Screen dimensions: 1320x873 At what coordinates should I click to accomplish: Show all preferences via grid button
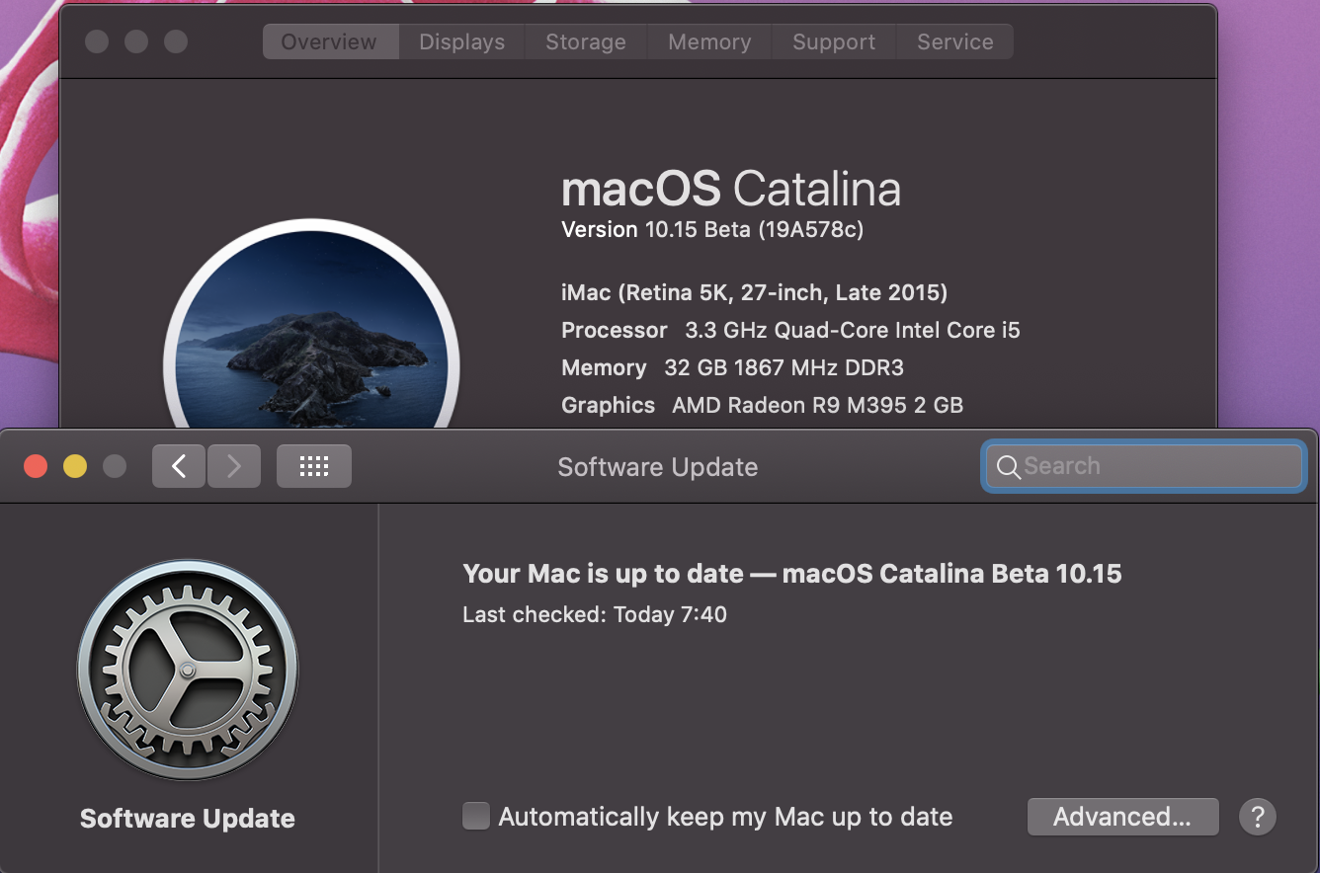pyautogui.click(x=314, y=466)
